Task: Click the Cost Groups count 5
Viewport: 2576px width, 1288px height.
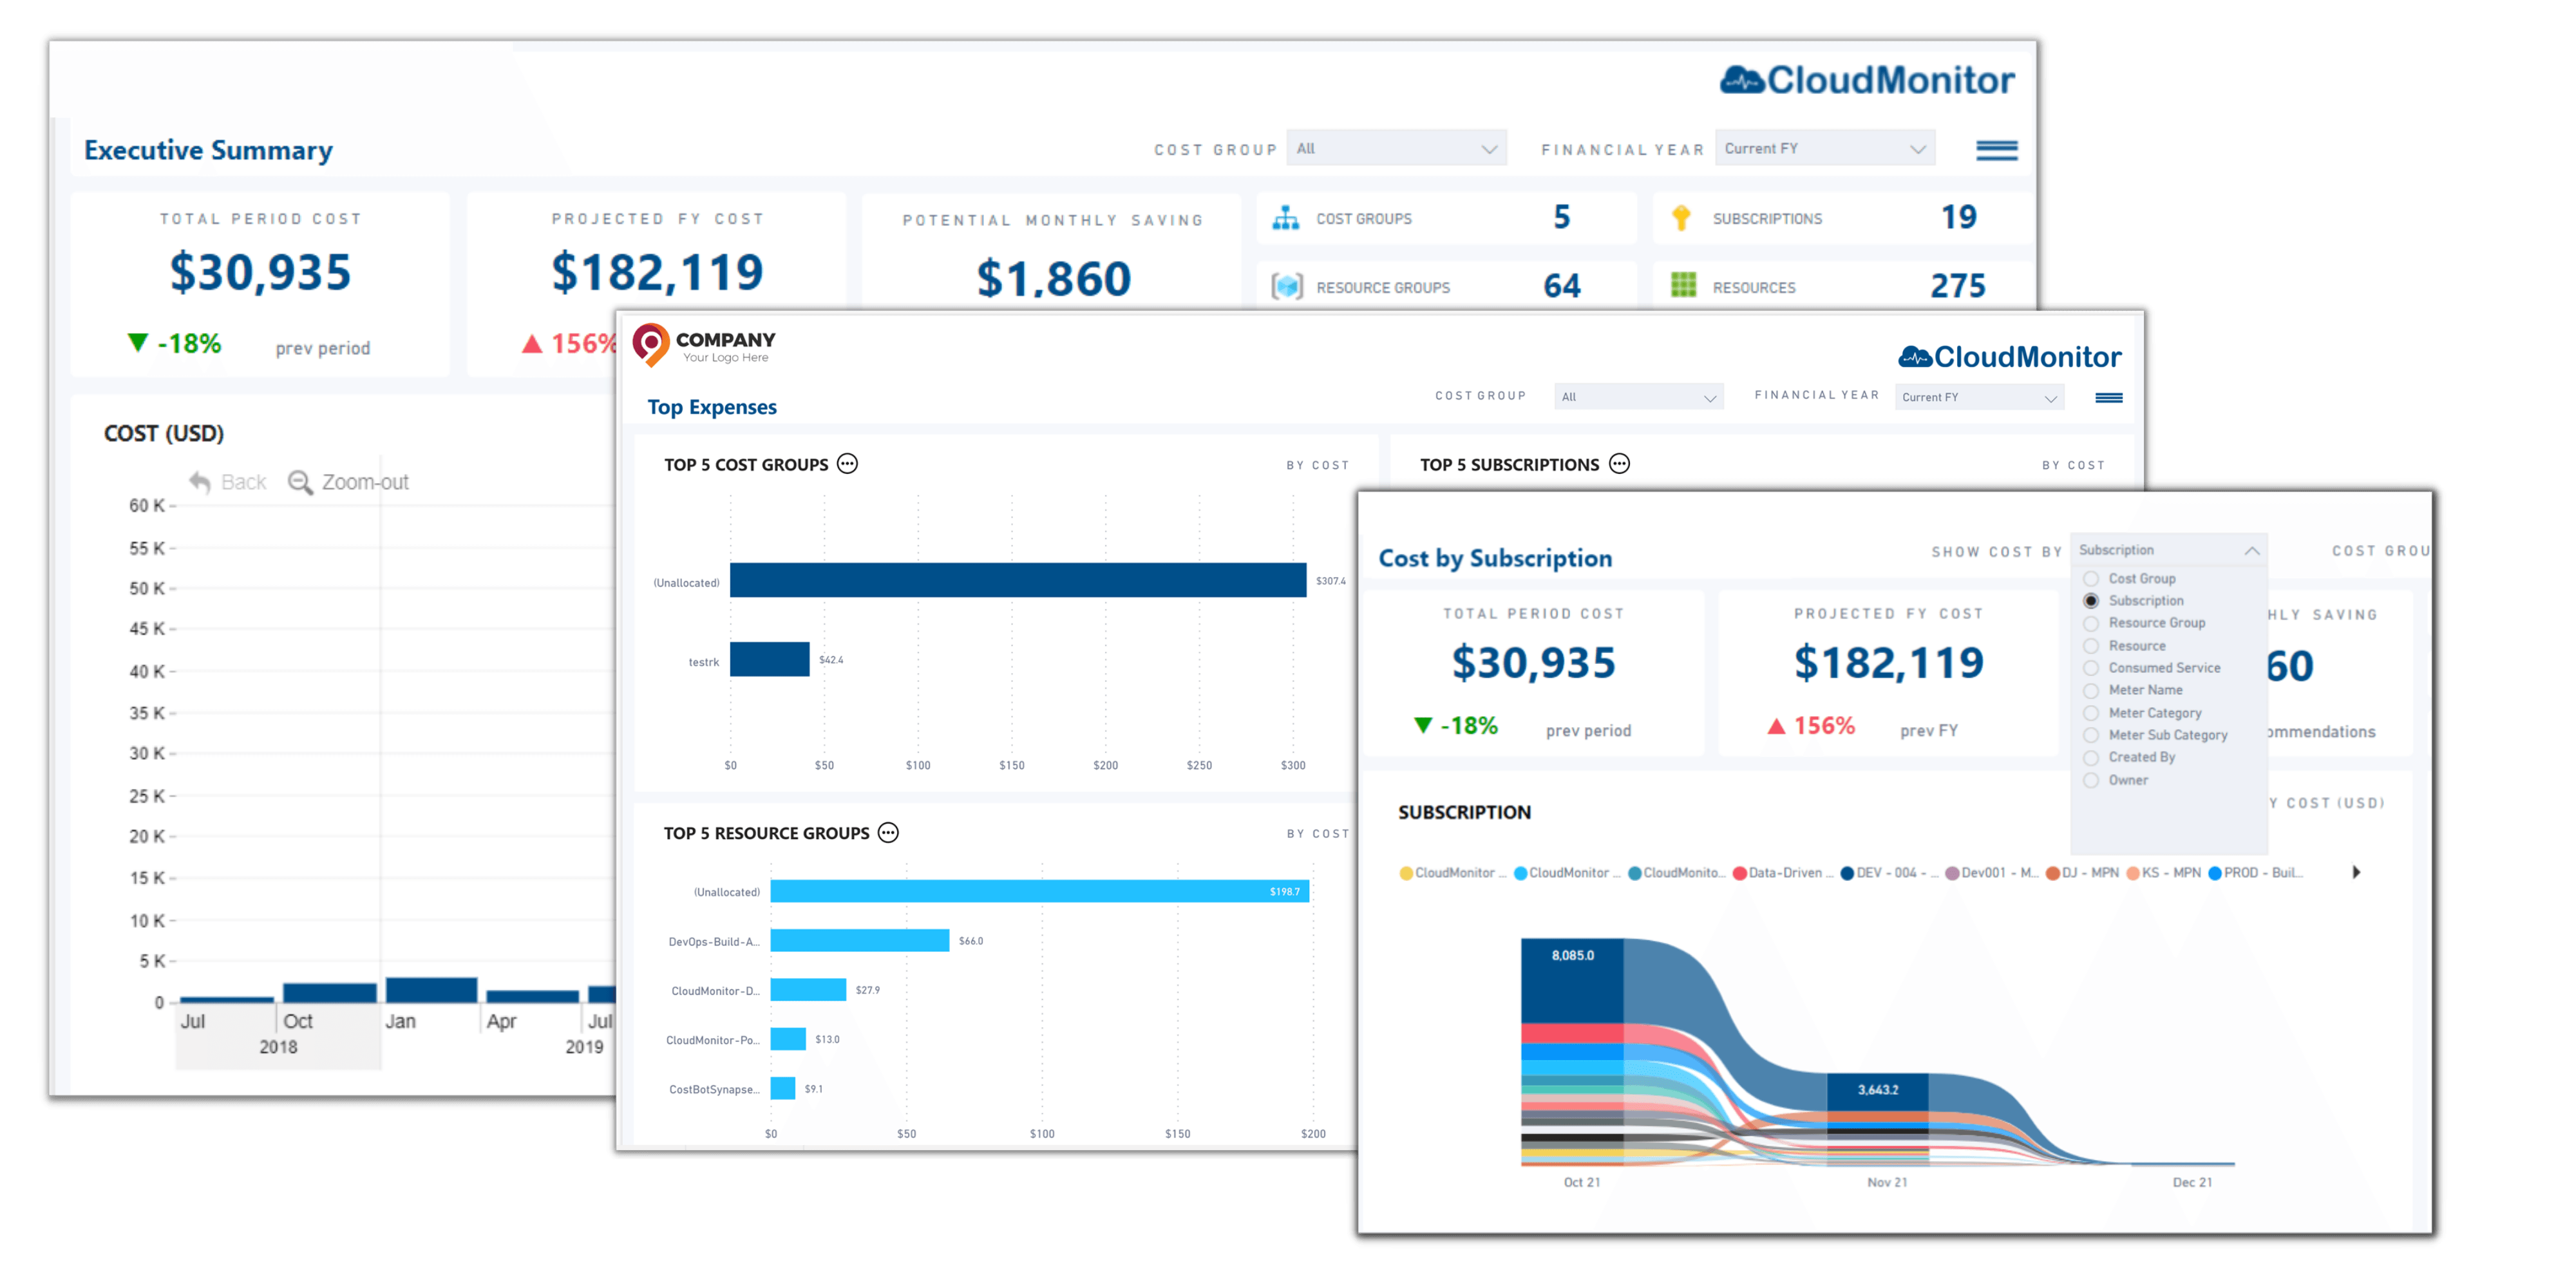Action: click(x=1562, y=217)
